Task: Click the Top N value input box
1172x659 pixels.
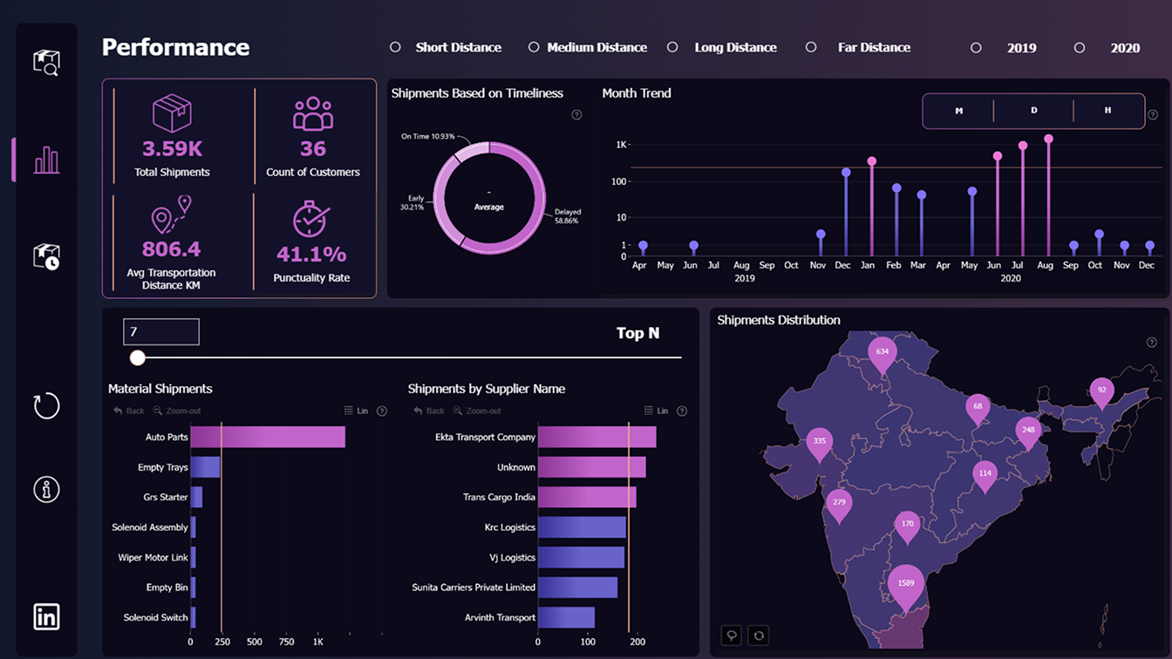Action: (x=161, y=332)
